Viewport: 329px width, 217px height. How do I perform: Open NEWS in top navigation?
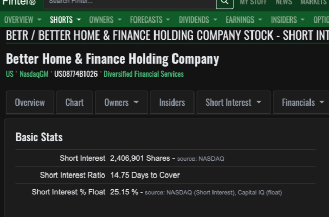tap(284, 2)
